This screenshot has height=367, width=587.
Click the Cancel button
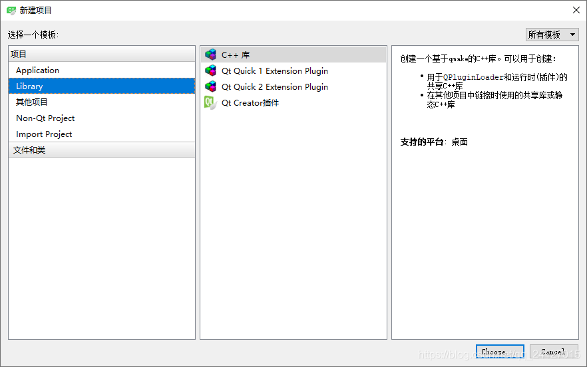tap(554, 352)
